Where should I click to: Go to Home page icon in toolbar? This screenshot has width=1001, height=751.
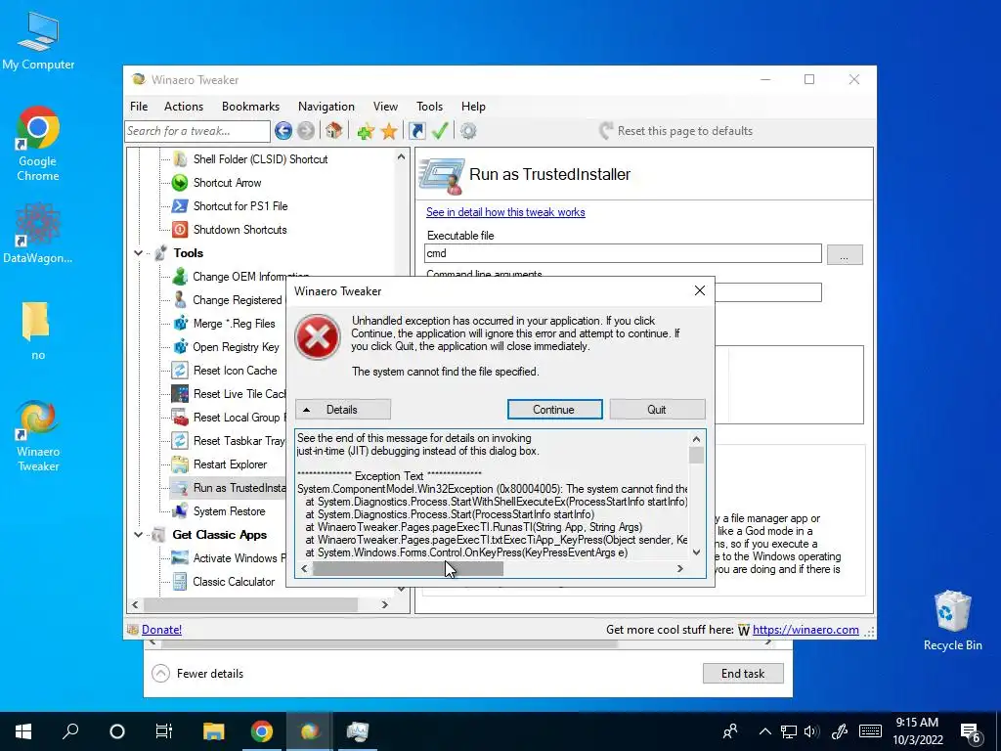pyautogui.click(x=334, y=131)
